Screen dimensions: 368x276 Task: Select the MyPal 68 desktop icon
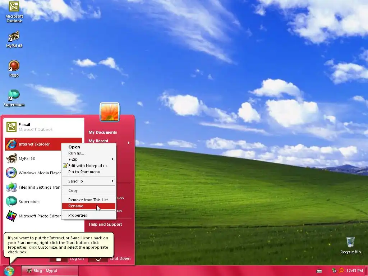[x=14, y=40]
